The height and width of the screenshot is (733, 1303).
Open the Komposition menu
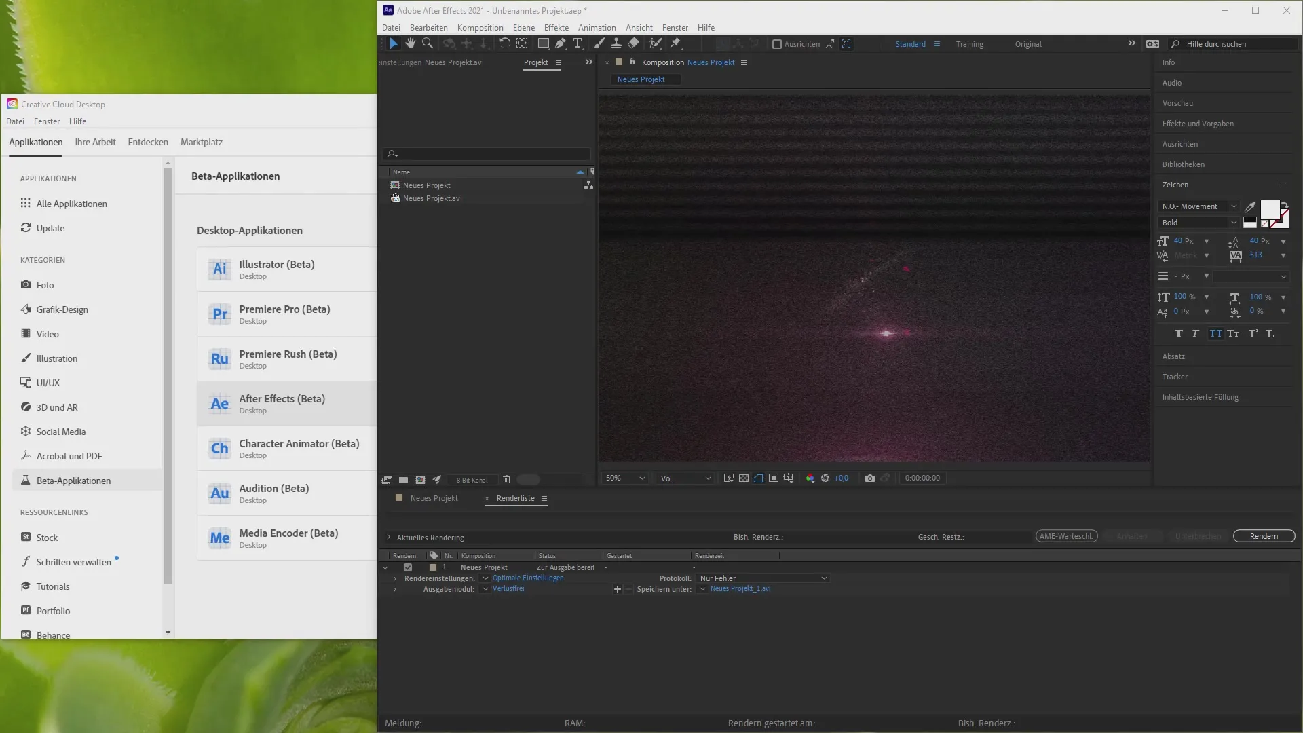tap(480, 28)
